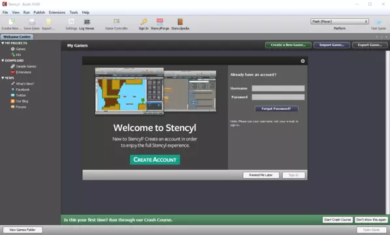
Task: Open the Stencylpedia book icon
Action: pos(180,22)
